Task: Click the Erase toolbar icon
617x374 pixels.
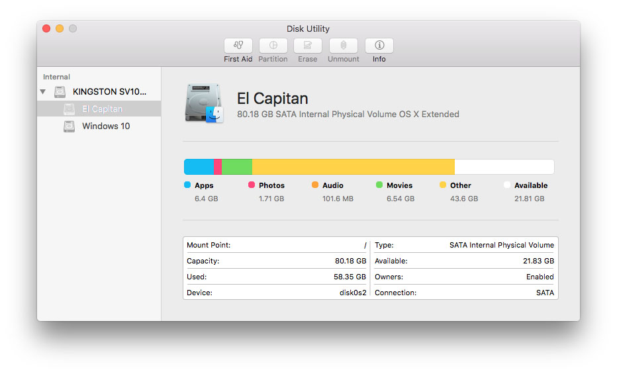Action: [x=308, y=46]
